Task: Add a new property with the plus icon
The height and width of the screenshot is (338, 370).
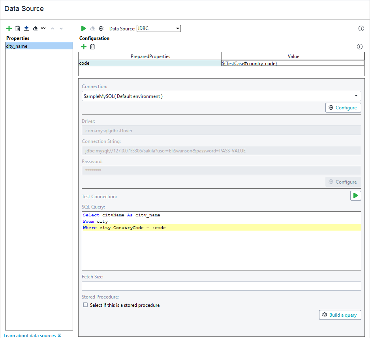Action: coord(9,28)
